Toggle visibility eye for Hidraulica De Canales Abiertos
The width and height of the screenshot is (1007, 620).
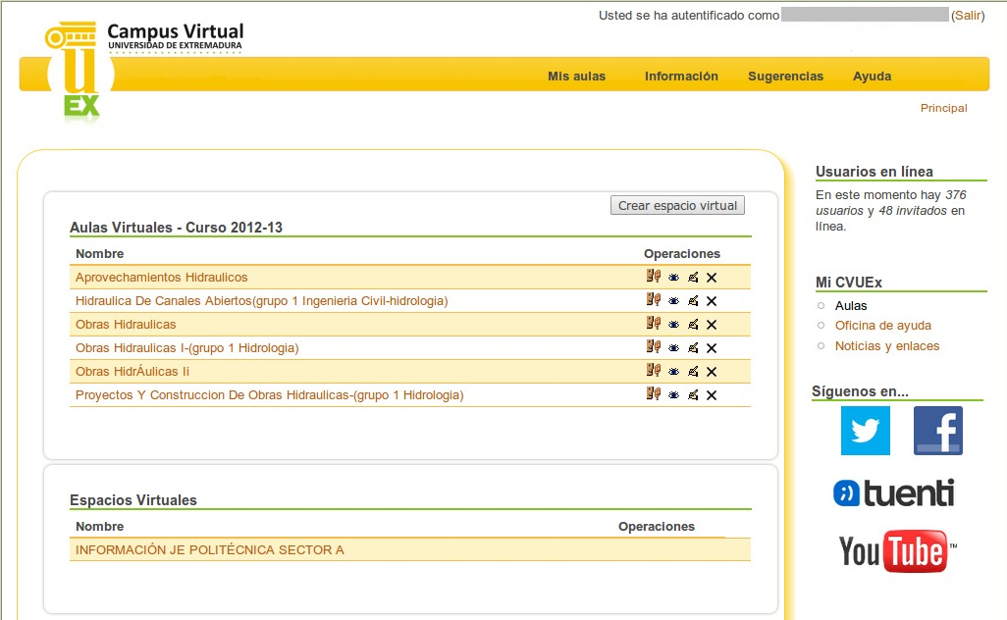pos(673,301)
